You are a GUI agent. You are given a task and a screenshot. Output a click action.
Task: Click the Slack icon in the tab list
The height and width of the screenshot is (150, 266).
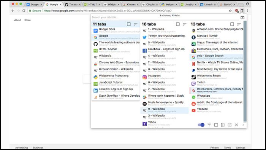pos(144,97)
